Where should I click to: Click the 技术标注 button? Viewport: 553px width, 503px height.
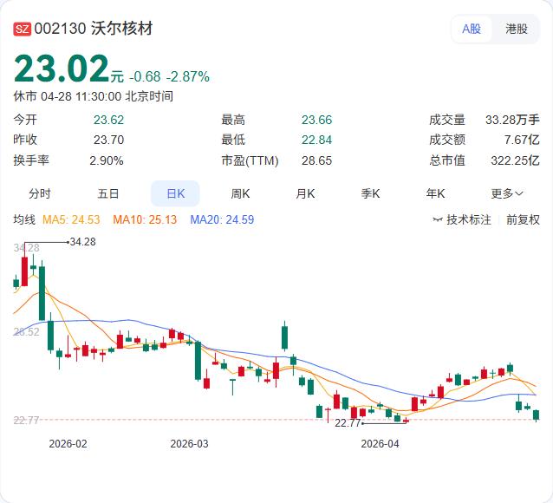(462, 220)
